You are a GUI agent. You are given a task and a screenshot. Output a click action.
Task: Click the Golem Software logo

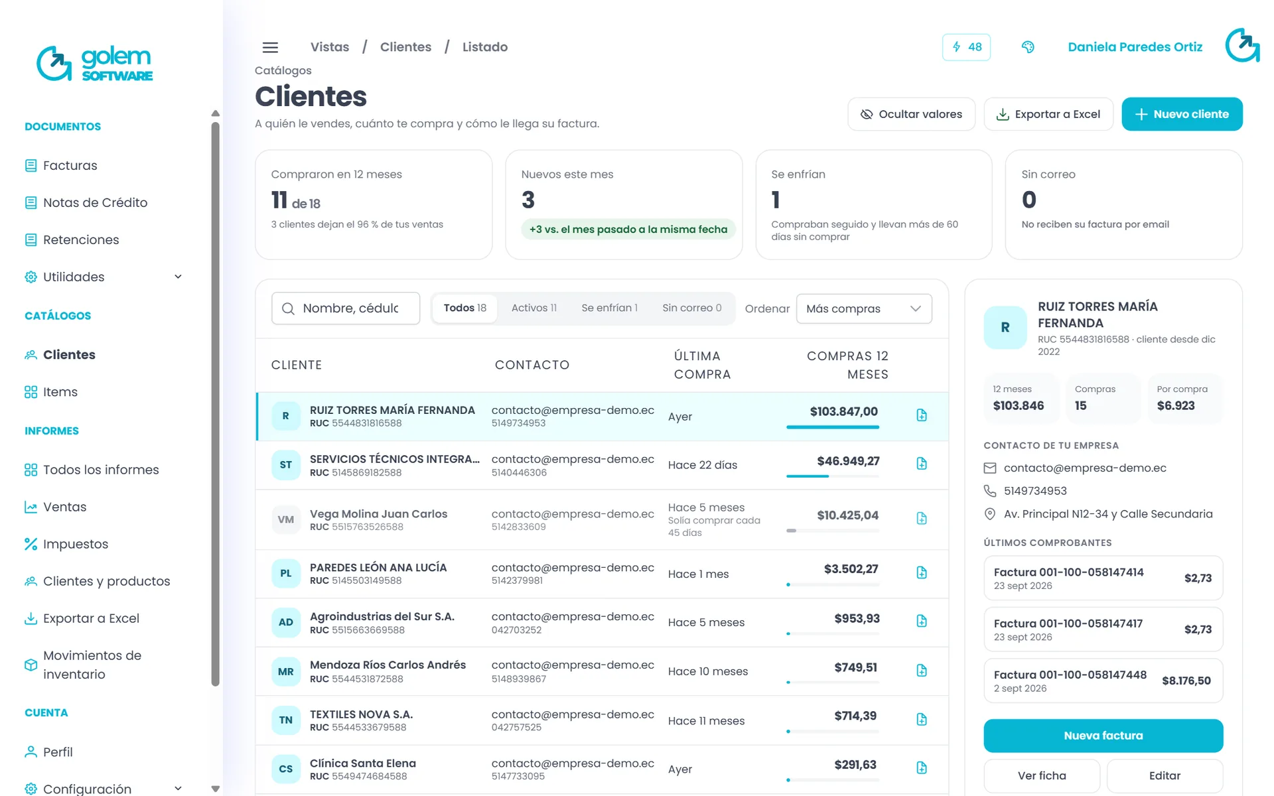pos(95,64)
